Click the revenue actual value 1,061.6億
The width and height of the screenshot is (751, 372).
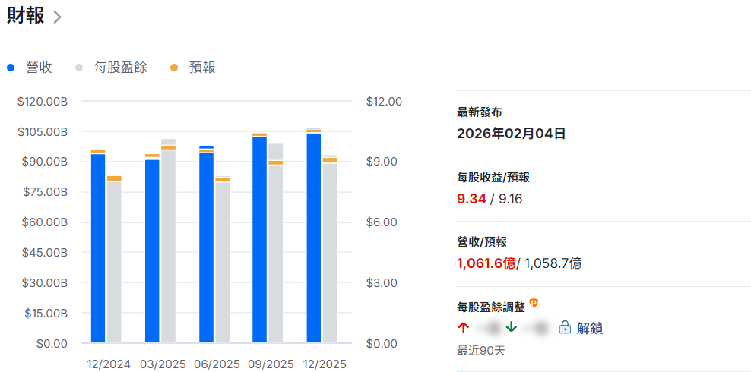(486, 263)
